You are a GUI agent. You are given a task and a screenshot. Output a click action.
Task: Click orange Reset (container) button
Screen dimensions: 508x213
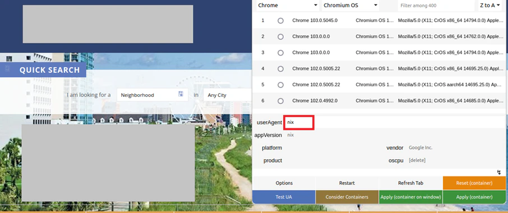click(474, 183)
